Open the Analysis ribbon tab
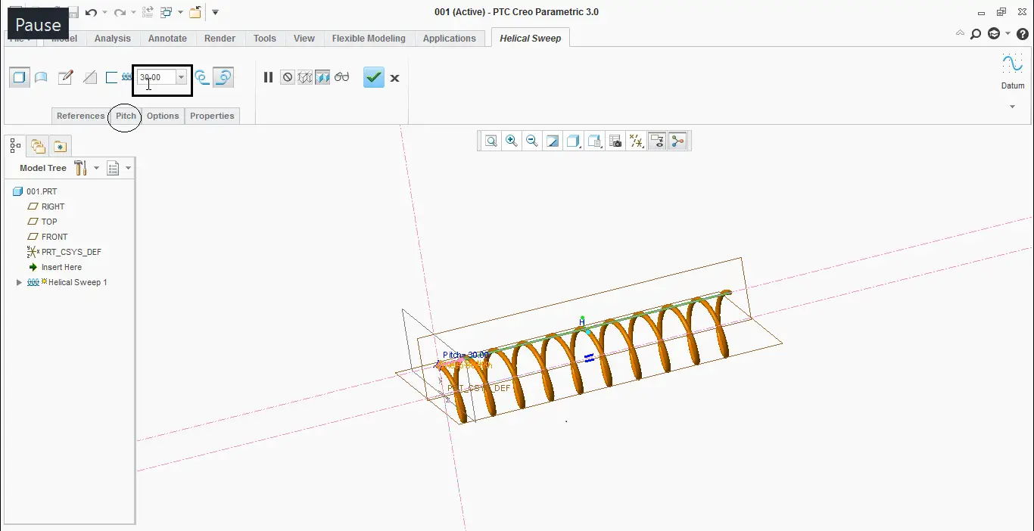1034x531 pixels. (x=112, y=38)
